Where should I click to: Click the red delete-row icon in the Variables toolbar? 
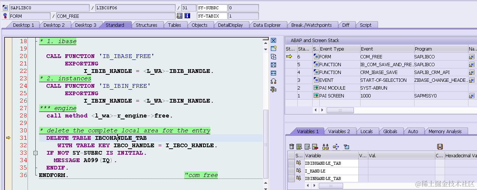315,146
